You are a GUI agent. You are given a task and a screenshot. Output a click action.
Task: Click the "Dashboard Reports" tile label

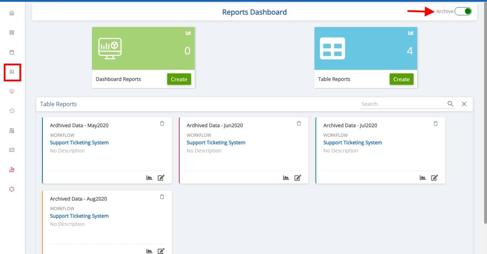pos(118,79)
